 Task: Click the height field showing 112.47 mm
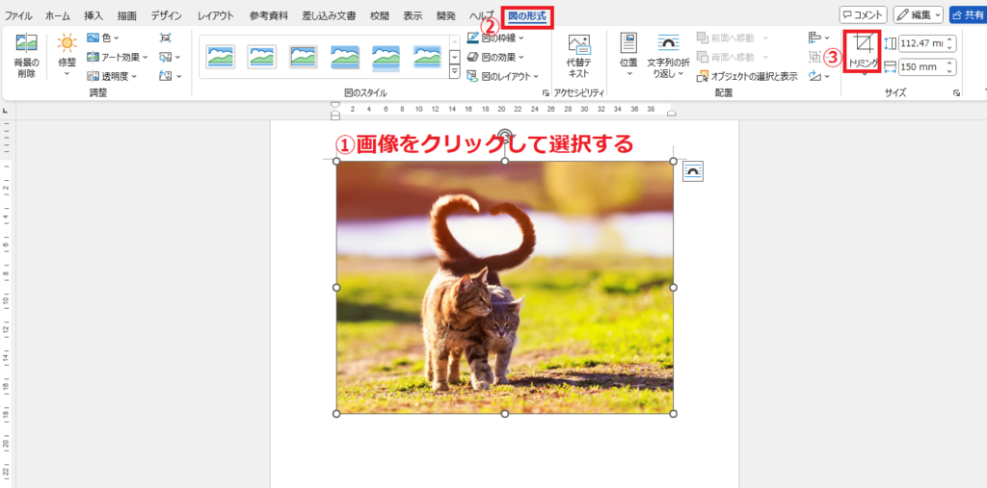click(x=922, y=43)
